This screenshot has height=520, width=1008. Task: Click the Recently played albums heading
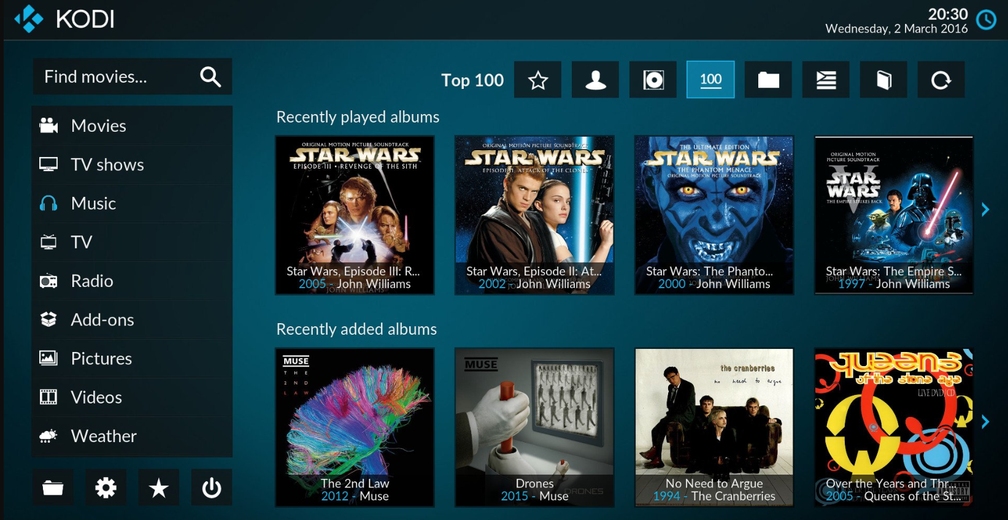(358, 117)
